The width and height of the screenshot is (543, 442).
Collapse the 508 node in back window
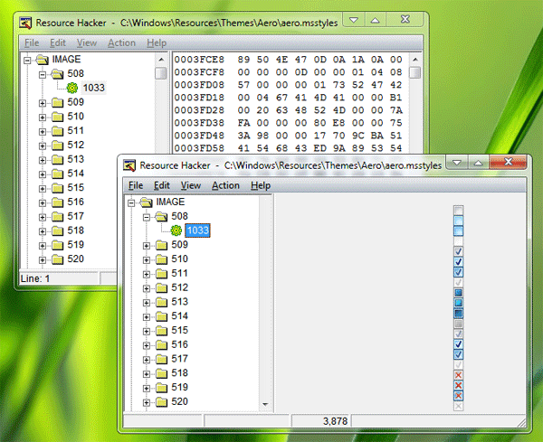coord(43,75)
